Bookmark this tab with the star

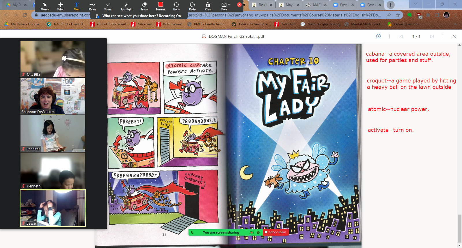[x=398, y=15]
